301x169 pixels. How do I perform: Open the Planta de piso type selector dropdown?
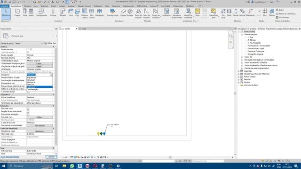(x=56, y=36)
